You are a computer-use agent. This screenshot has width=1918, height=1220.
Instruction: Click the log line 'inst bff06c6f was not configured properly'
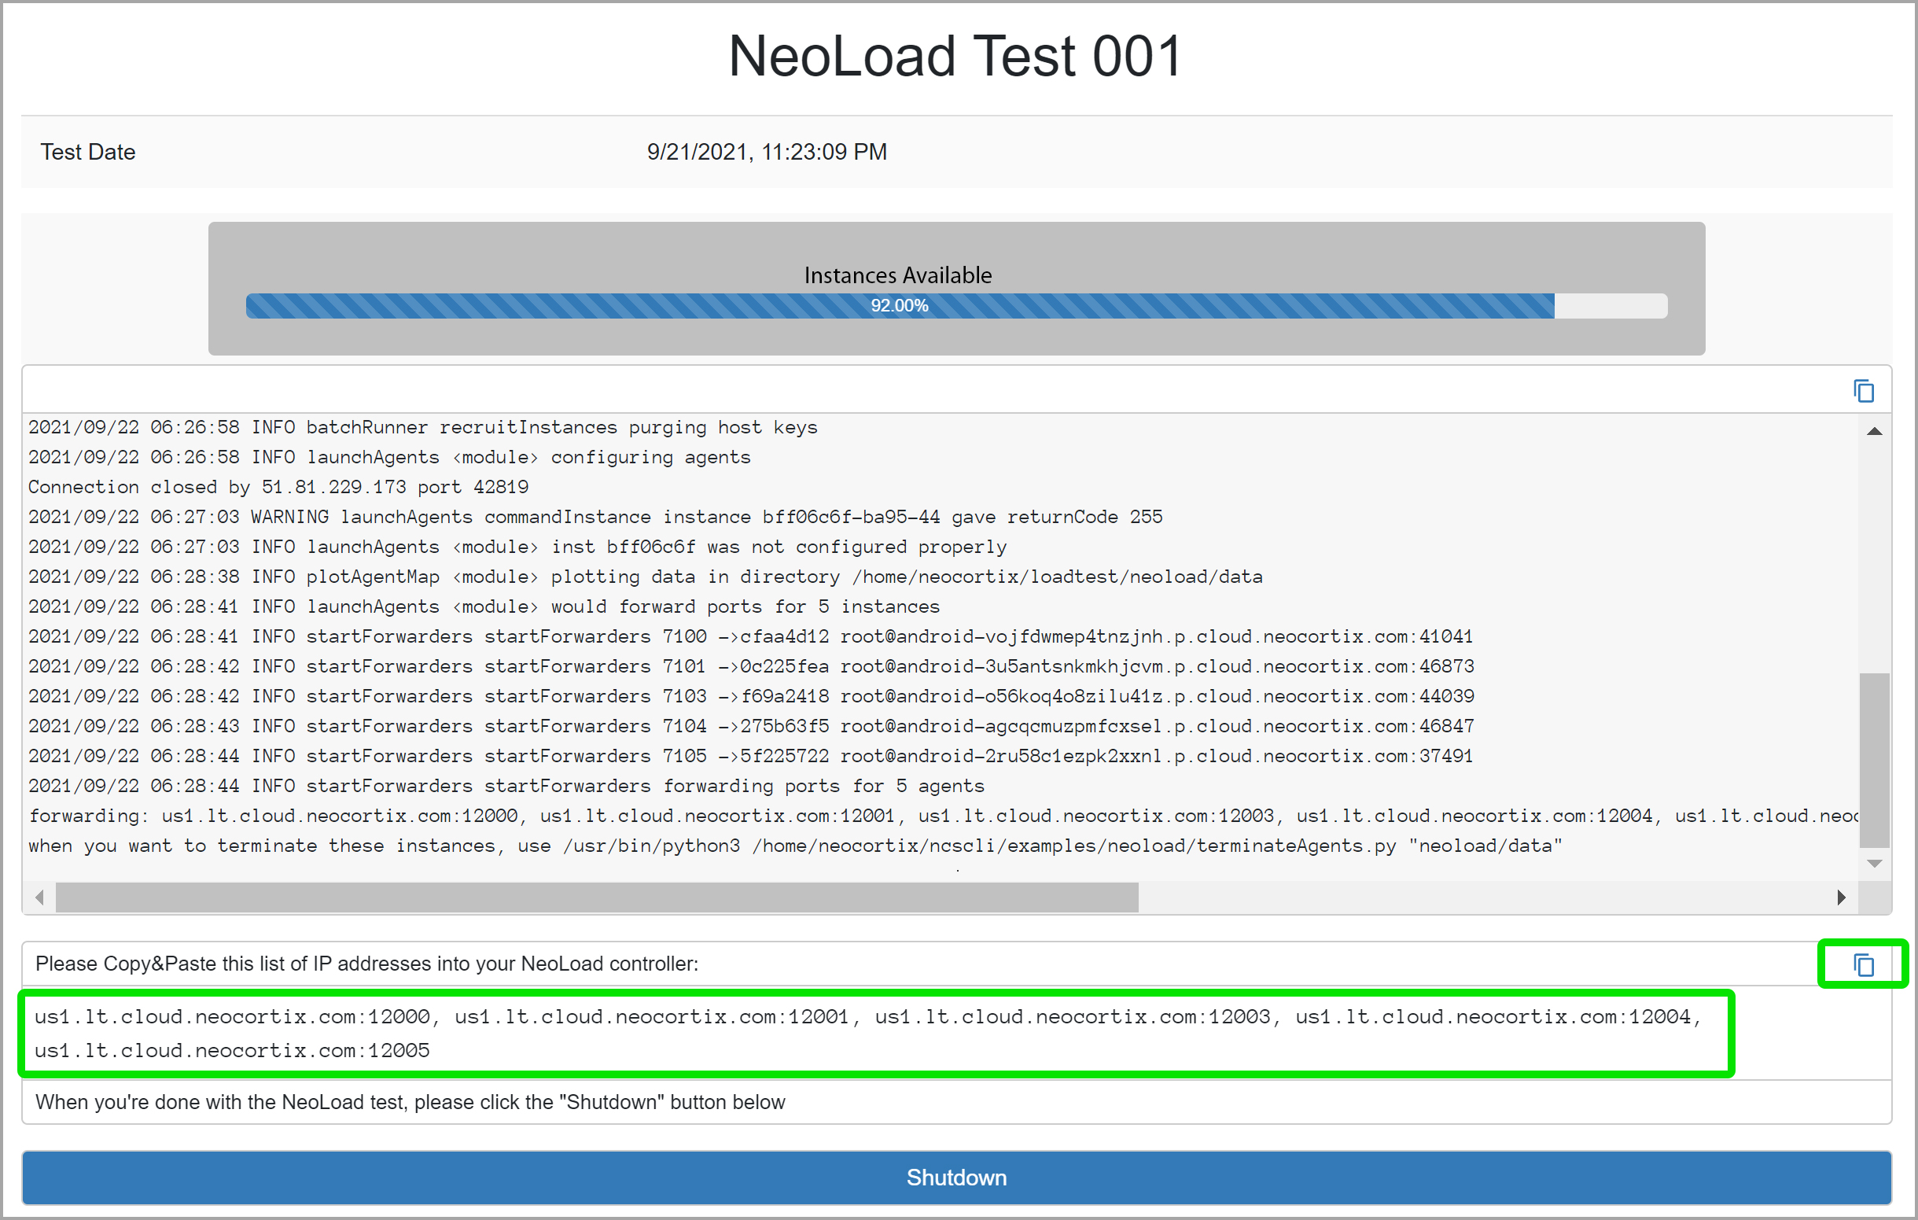[x=517, y=547]
